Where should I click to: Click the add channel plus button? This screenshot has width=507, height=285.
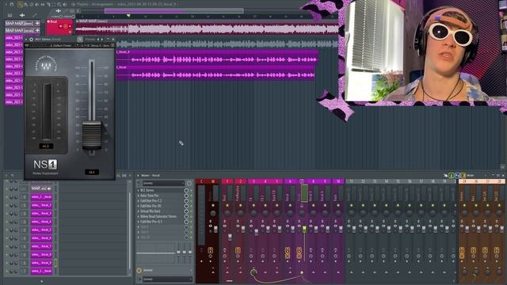pyautogui.click(x=41, y=282)
